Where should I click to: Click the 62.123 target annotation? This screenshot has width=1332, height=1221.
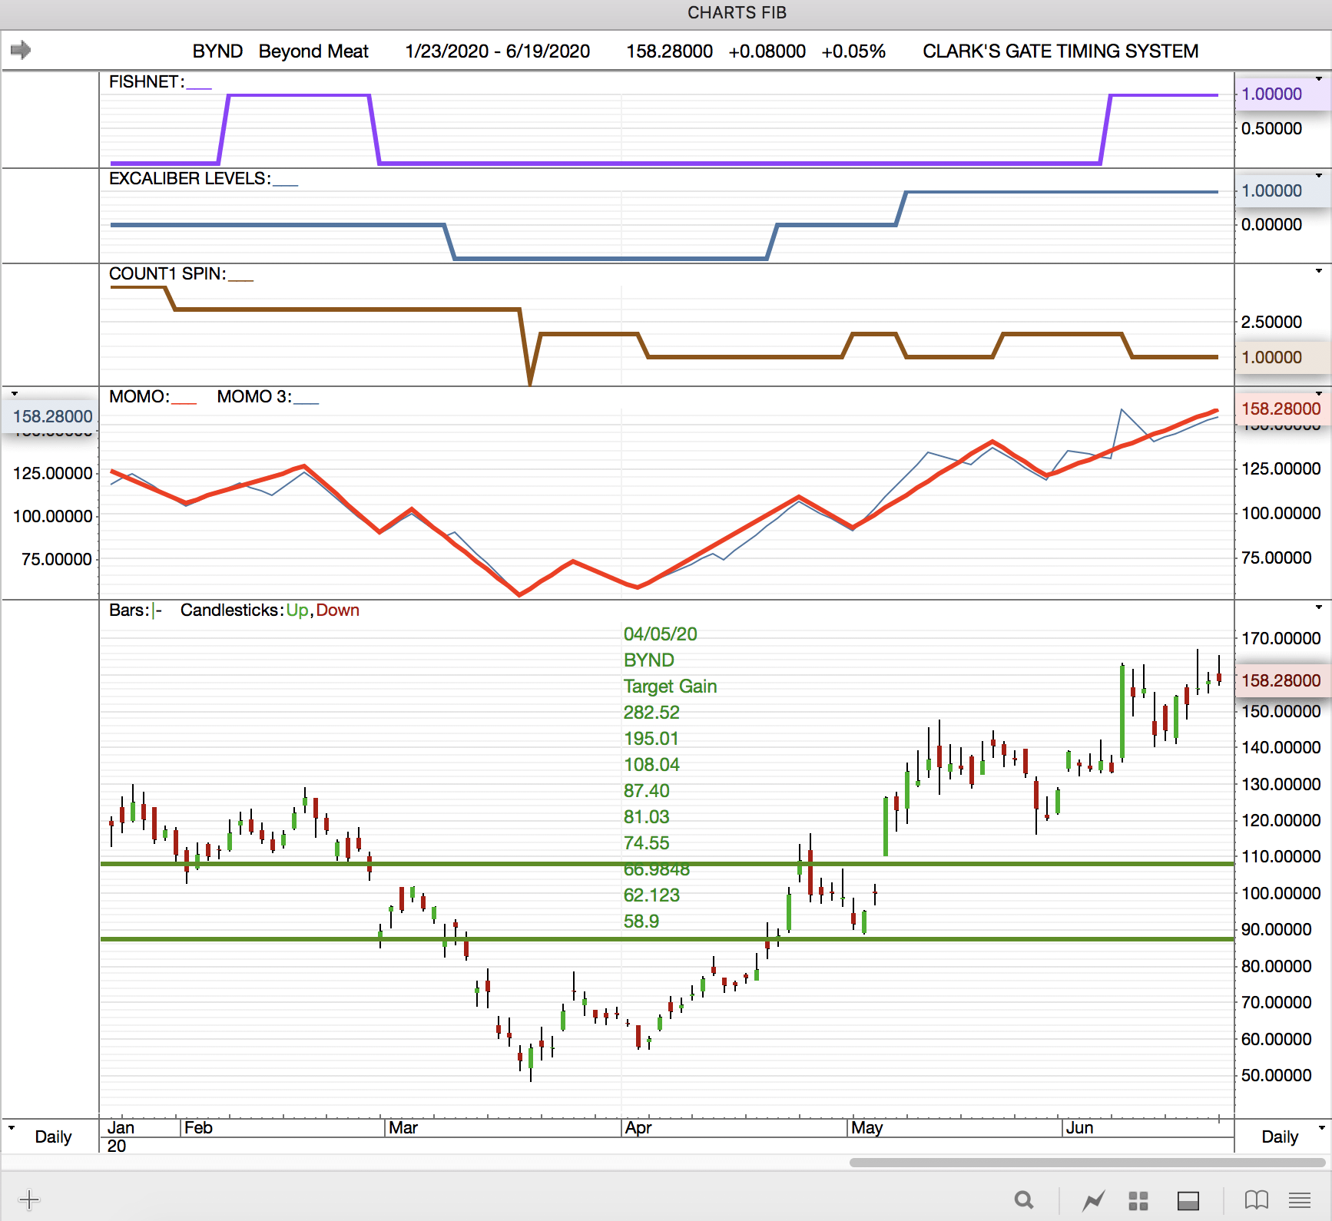coord(651,895)
